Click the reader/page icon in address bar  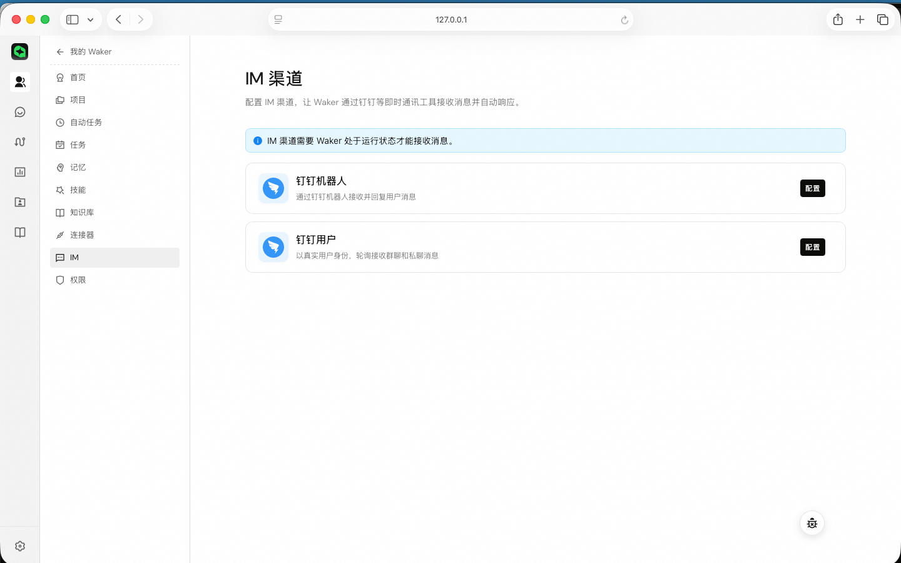coord(278,20)
